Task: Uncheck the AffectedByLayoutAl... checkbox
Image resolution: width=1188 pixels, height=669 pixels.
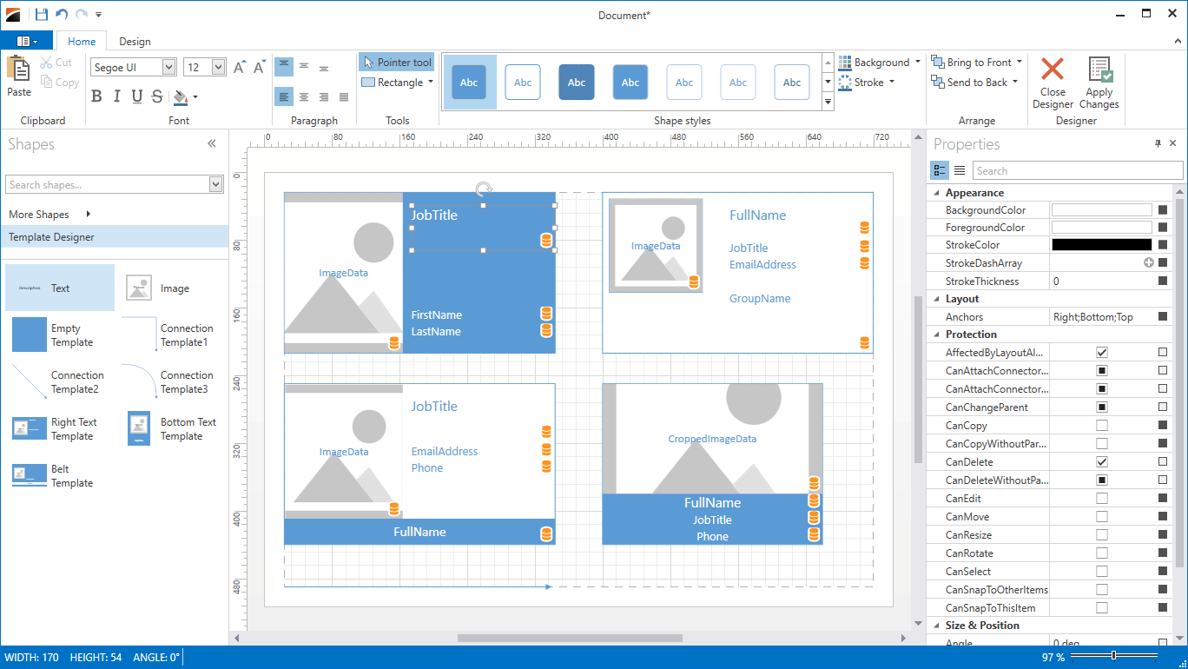Action: [x=1102, y=353]
